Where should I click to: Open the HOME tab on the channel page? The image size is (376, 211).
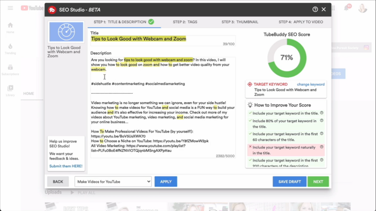click(29, 93)
